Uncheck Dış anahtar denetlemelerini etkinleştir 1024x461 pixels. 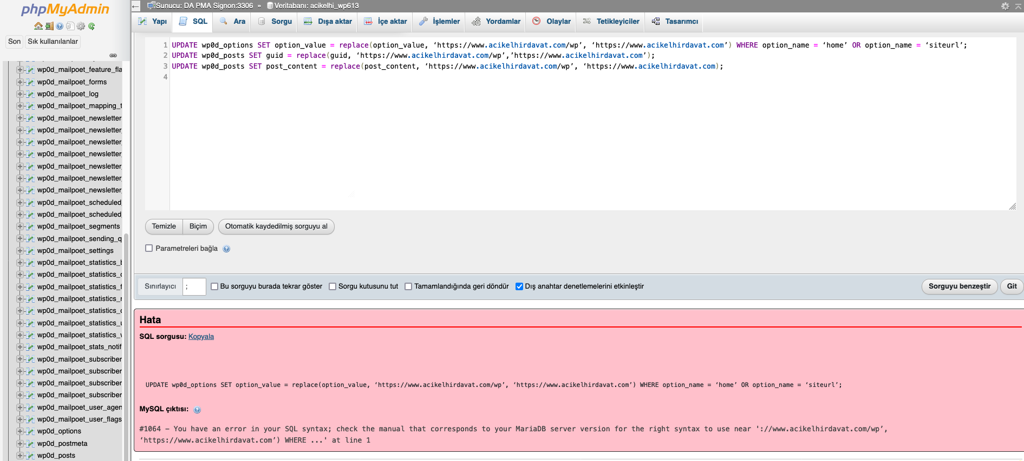(519, 286)
